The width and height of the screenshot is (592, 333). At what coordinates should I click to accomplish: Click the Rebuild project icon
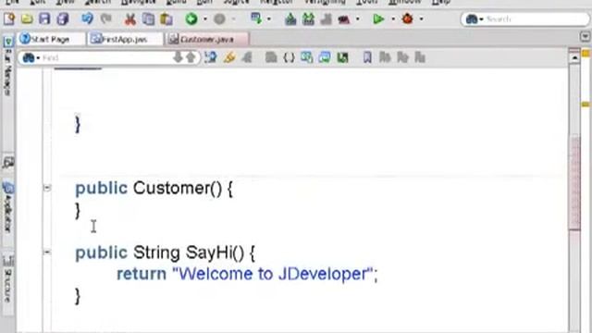point(308,18)
